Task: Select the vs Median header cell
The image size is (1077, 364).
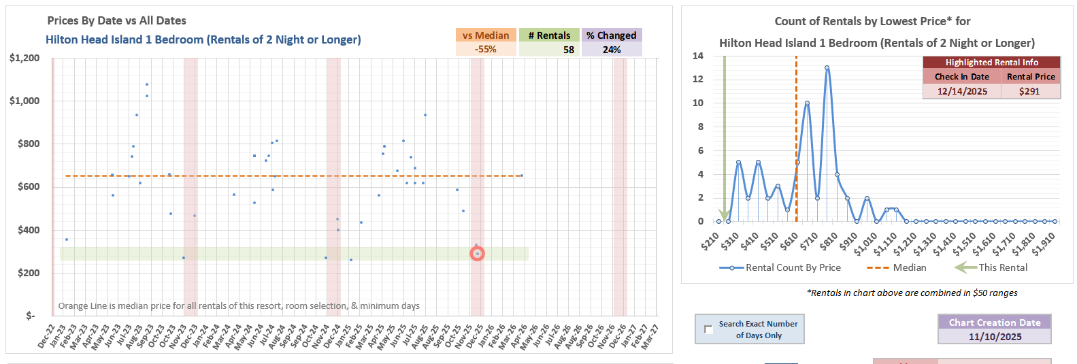Action: 486,35
